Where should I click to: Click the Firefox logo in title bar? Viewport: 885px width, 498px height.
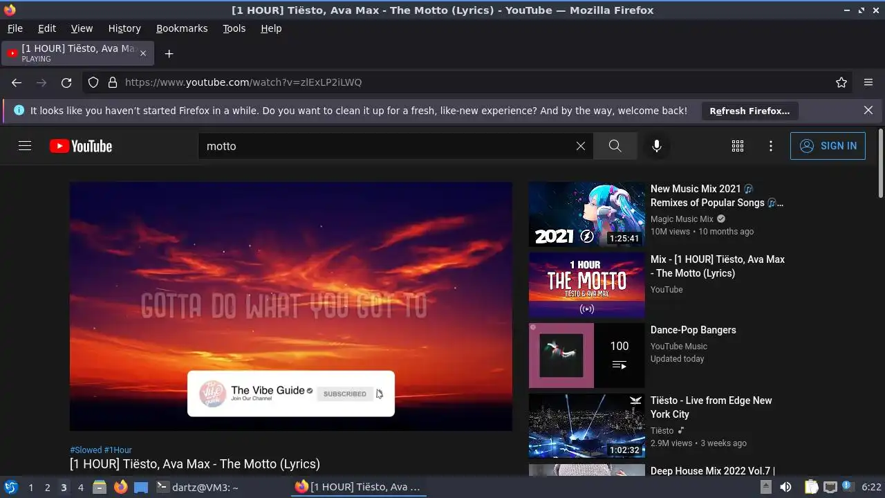pyautogui.click(x=9, y=10)
